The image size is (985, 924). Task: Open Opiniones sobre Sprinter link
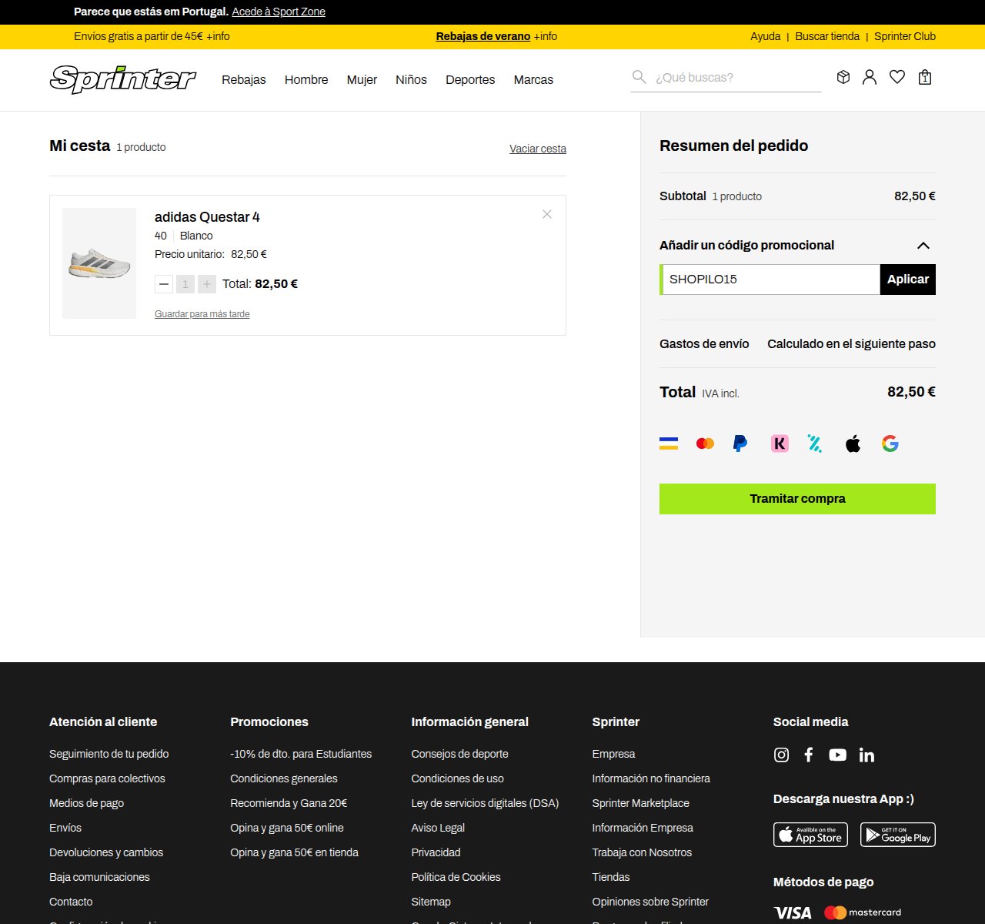pos(650,902)
